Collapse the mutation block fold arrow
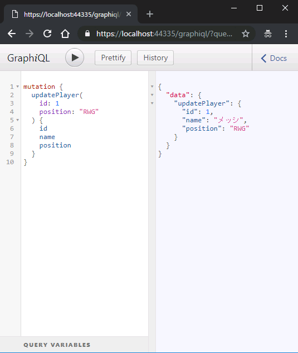The image size is (298, 353). click(17, 87)
